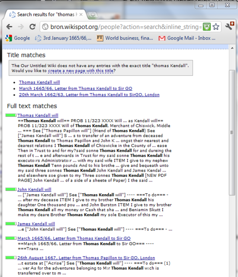Click create a new page with this title
The image size is (238, 277).
click(81, 71)
